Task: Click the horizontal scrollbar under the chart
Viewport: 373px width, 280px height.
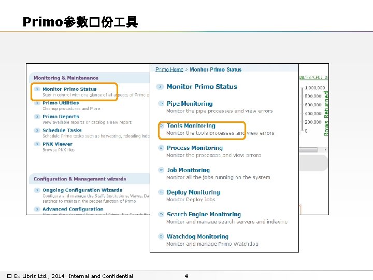Action: tap(308, 150)
